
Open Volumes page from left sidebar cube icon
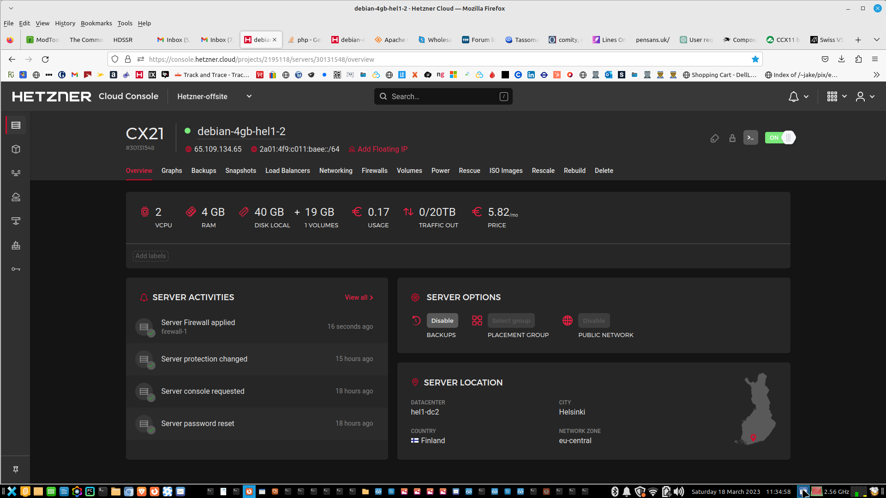pyautogui.click(x=16, y=149)
